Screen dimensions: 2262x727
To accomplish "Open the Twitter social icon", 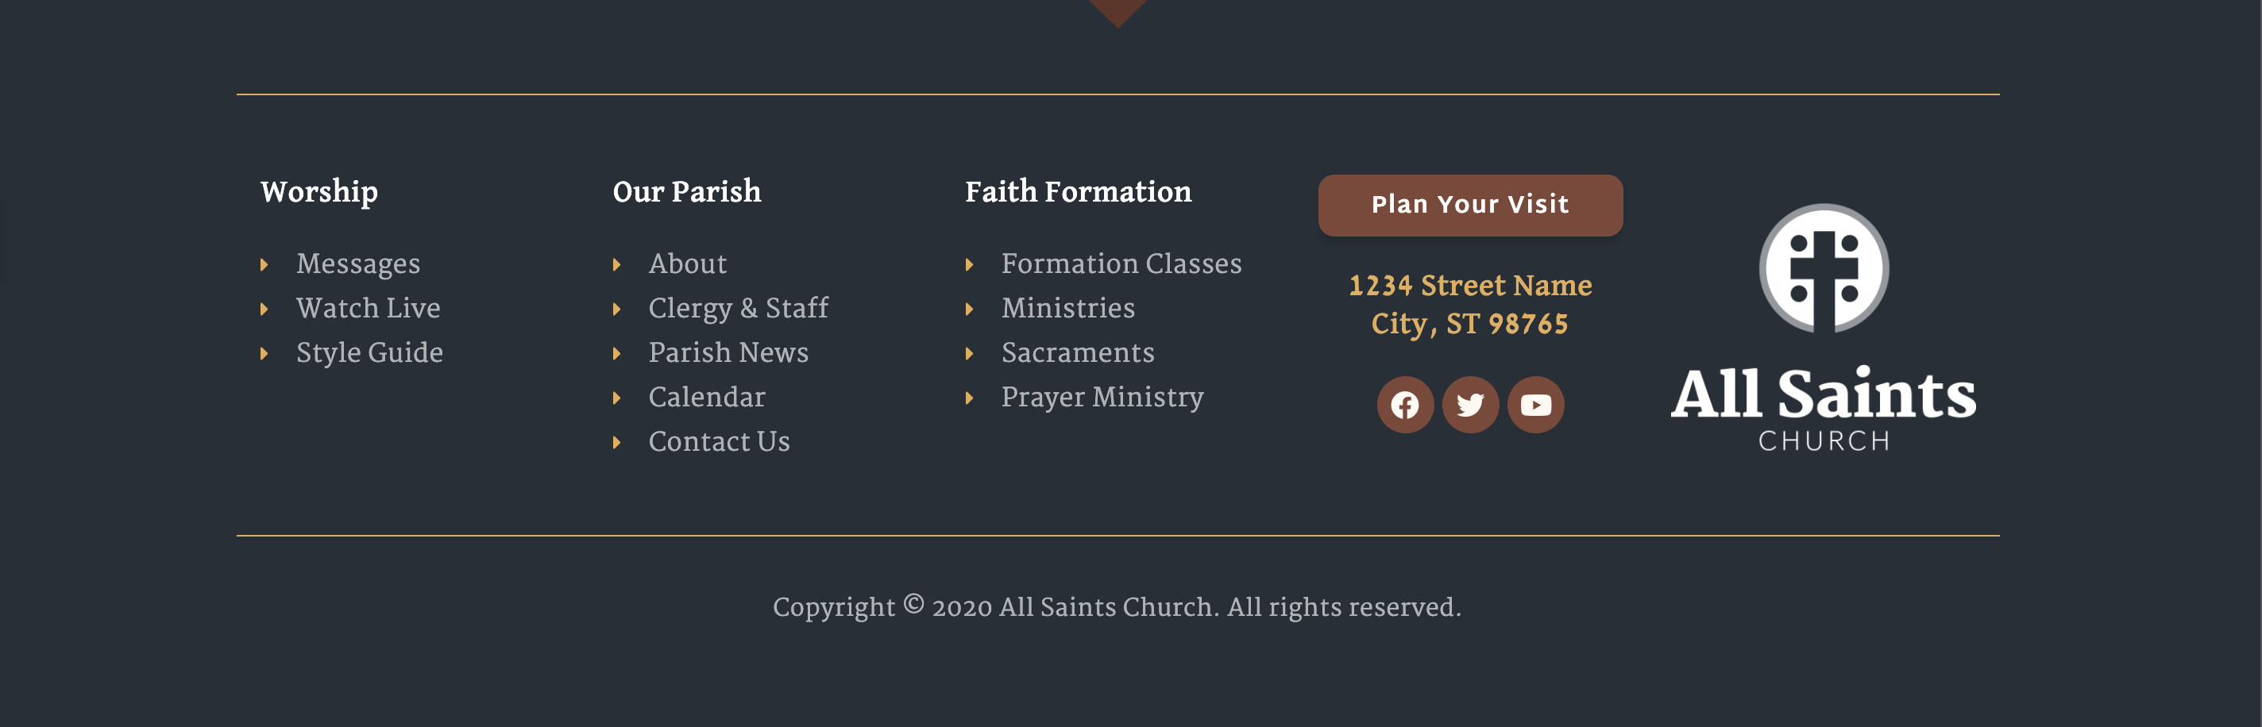I will click(1470, 404).
